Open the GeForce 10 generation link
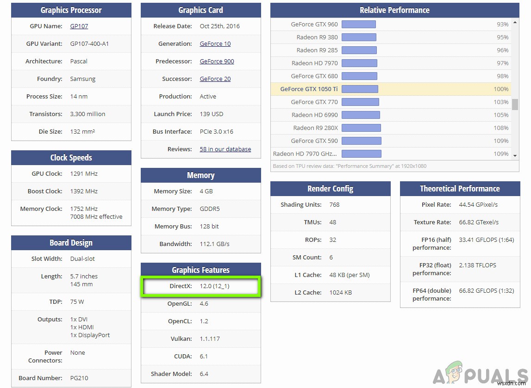This screenshot has width=531, height=388. [215, 44]
